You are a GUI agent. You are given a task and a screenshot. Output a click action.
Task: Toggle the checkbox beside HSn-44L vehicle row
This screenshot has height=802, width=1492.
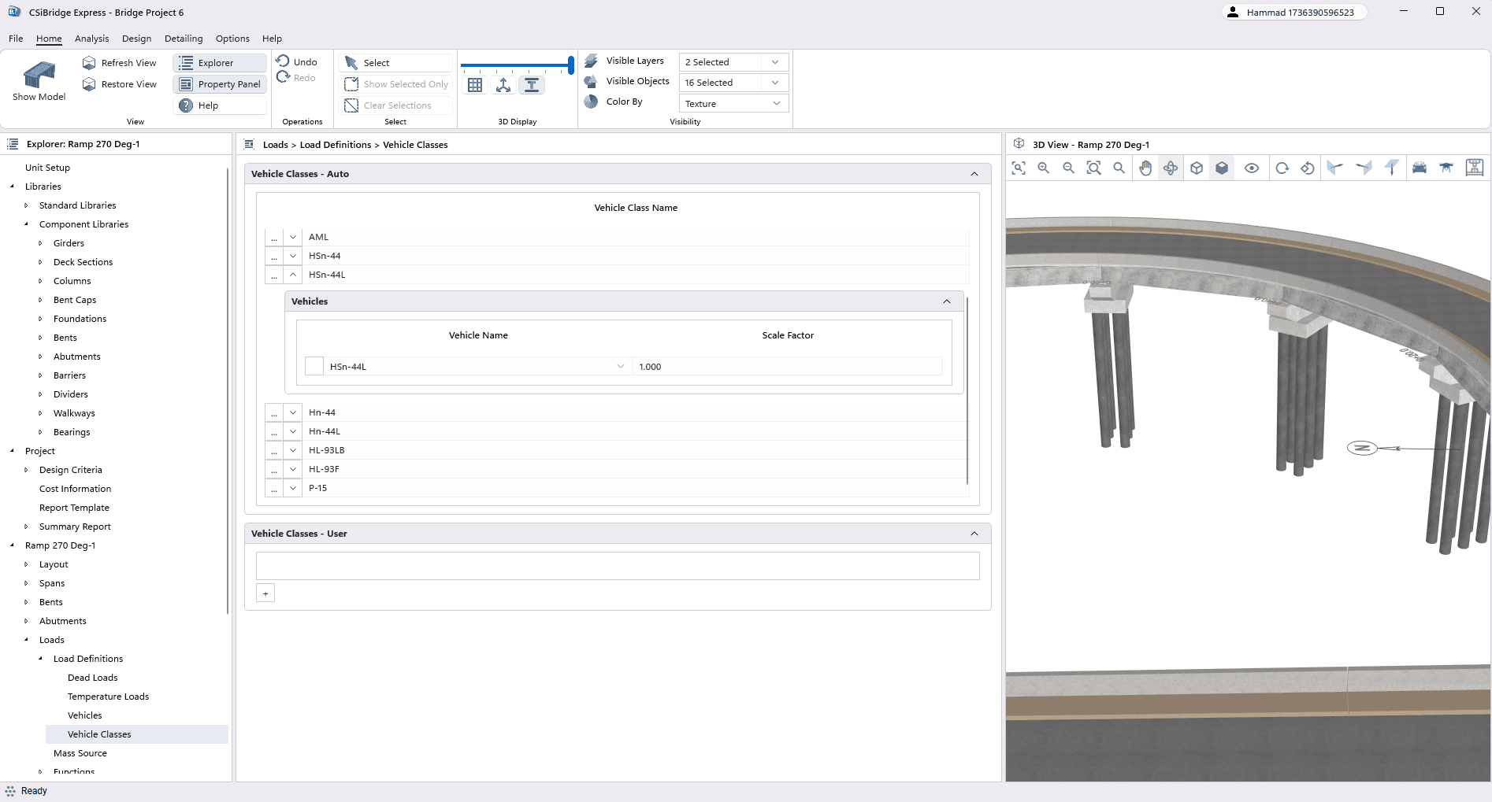tap(314, 367)
